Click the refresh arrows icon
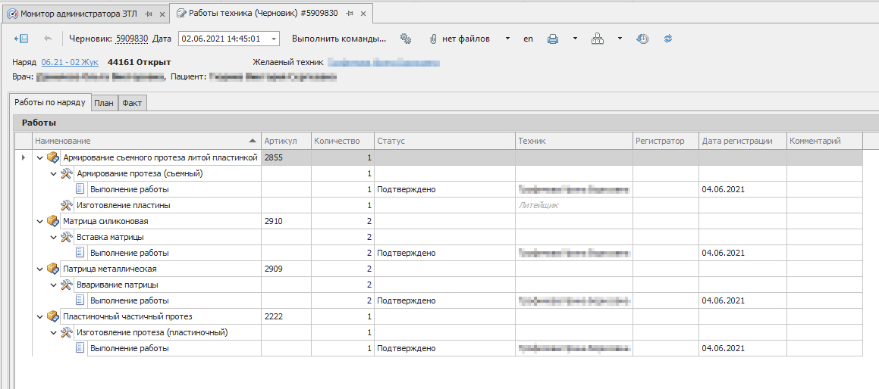The image size is (879, 389). pyautogui.click(x=667, y=39)
